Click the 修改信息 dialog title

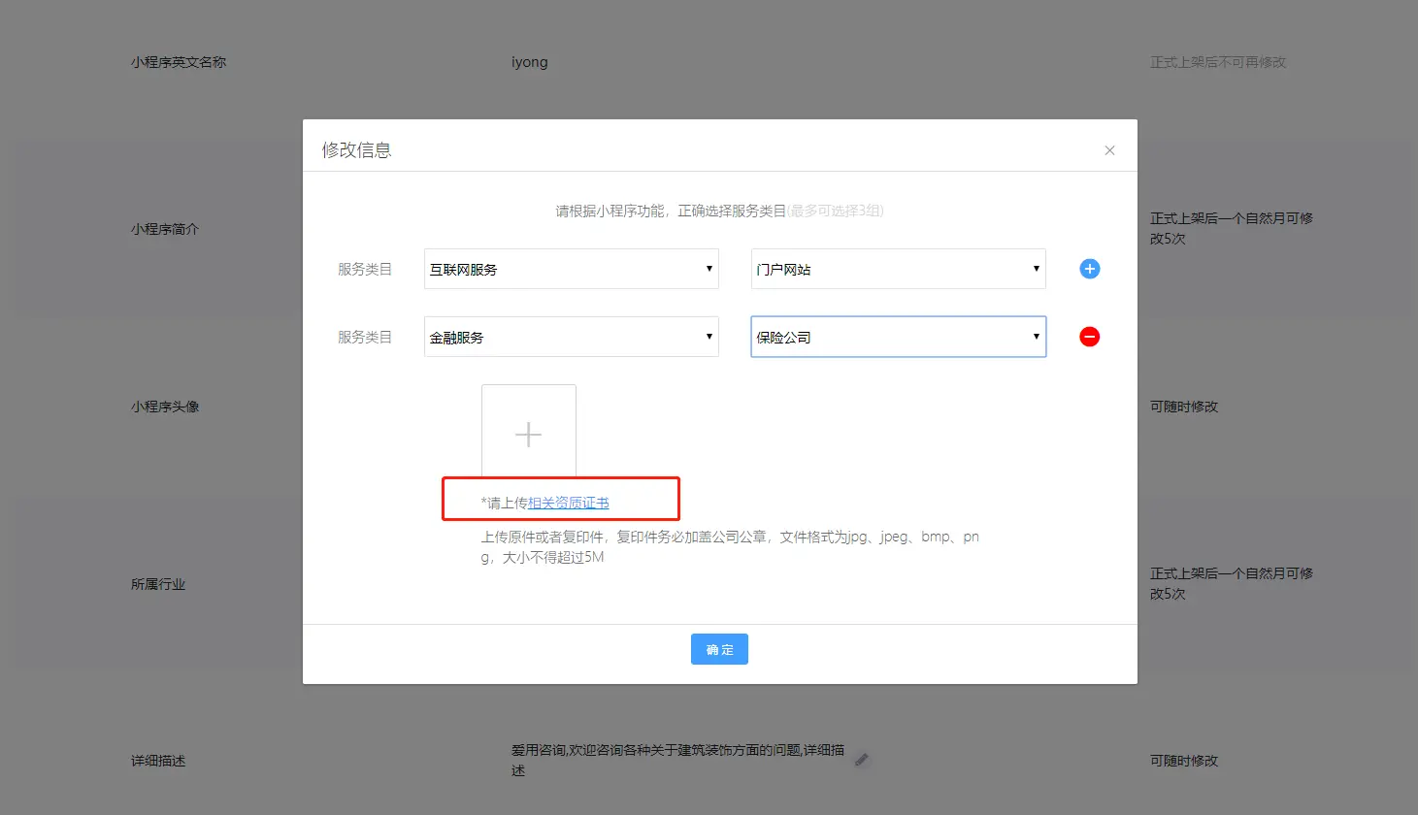pyautogui.click(x=356, y=150)
